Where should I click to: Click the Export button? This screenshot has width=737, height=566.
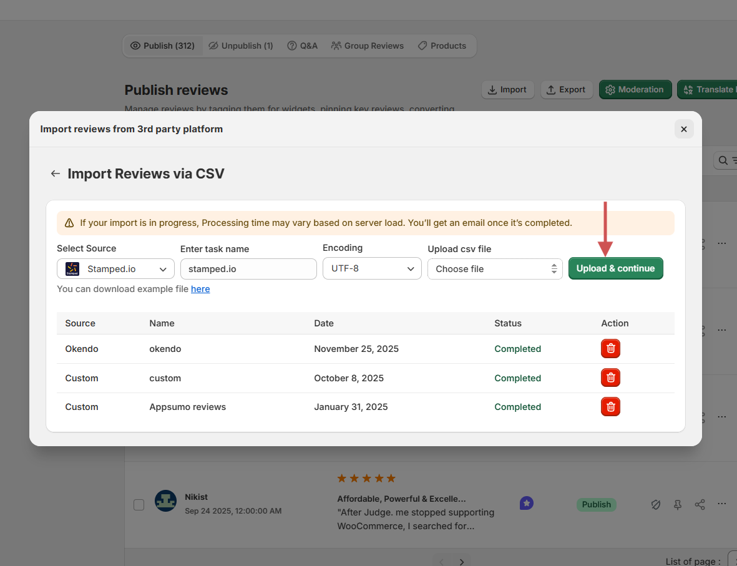coord(566,89)
